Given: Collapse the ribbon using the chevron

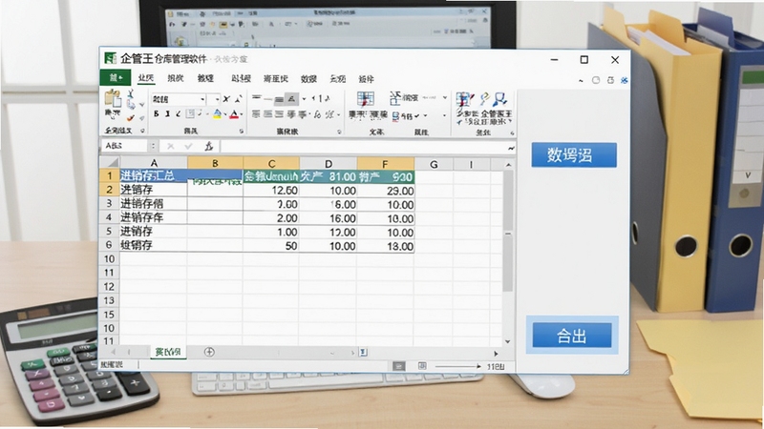Looking at the screenshot, I should pyautogui.click(x=581, y=81).
